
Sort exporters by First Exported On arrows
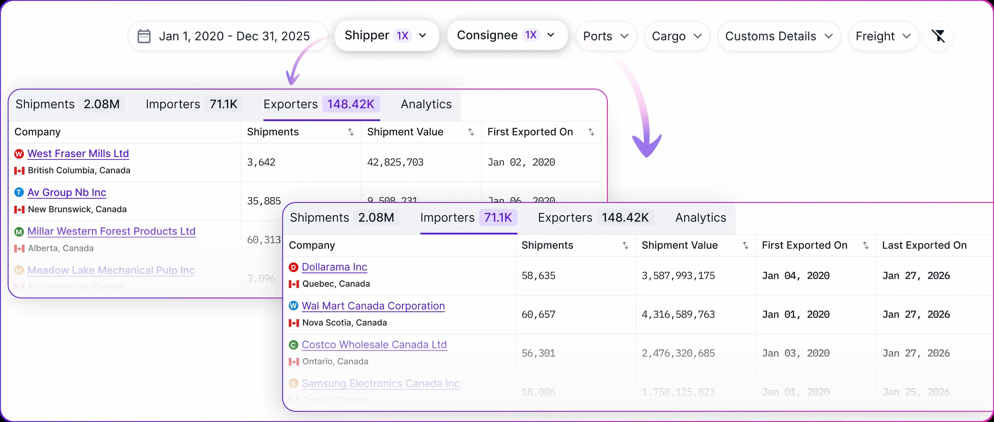coord(591,132)
